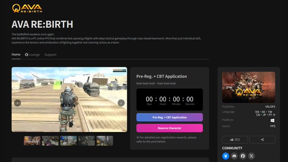288x162 pixels.
Task: Click the Reserve Character button
Action: (x=169, y=128)
